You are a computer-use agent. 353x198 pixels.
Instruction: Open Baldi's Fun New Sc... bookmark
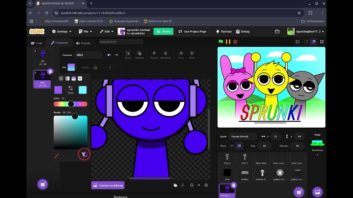[159, 21]
